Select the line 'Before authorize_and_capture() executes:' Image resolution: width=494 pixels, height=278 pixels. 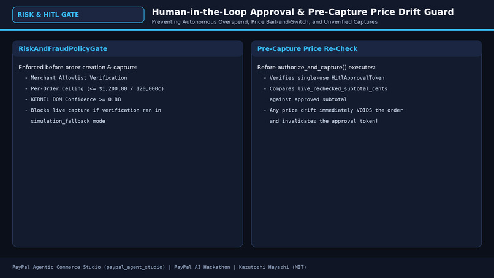316,68
